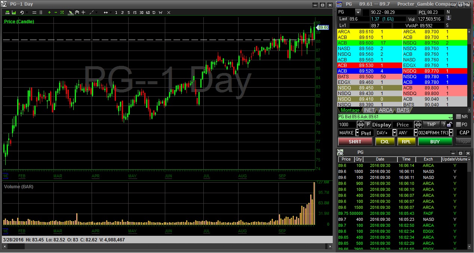Click the red SHRT button
Image resolution: width=474 pixels, height=253 pixels.
(355, 142)
